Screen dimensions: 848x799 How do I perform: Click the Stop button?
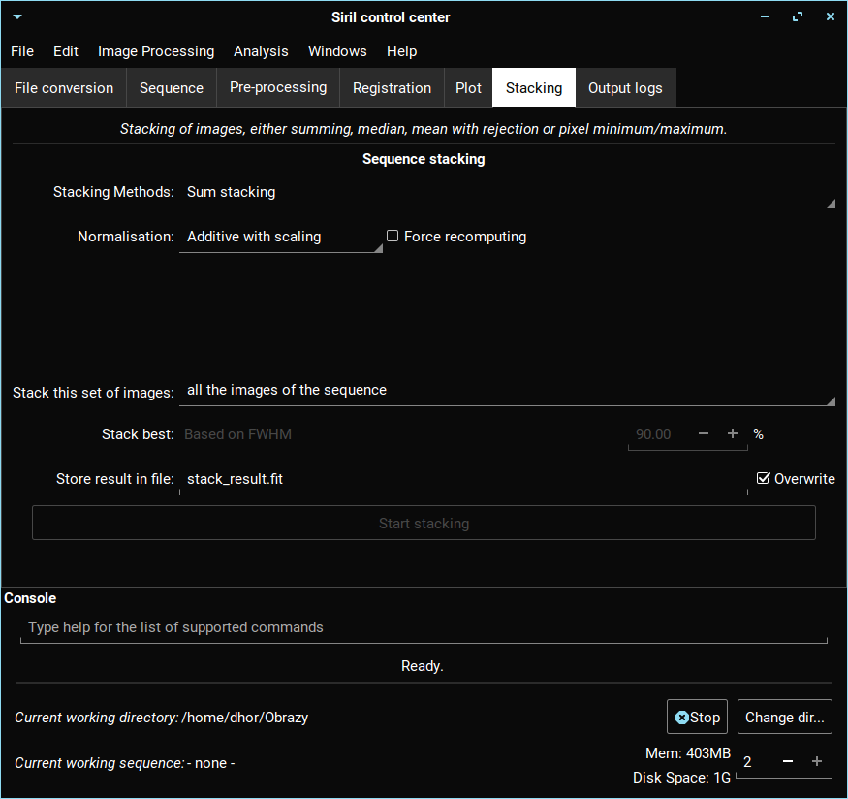tap(697, 718)
